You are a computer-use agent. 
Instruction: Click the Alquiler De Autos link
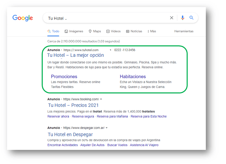(x=92, y=145)
